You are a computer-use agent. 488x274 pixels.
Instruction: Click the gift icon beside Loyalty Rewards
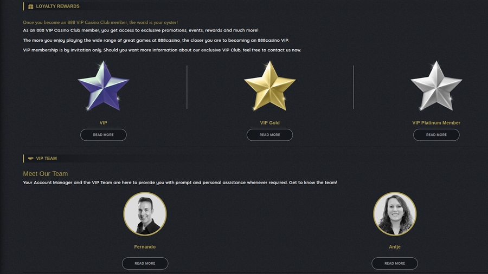click(x=31, y=6)
